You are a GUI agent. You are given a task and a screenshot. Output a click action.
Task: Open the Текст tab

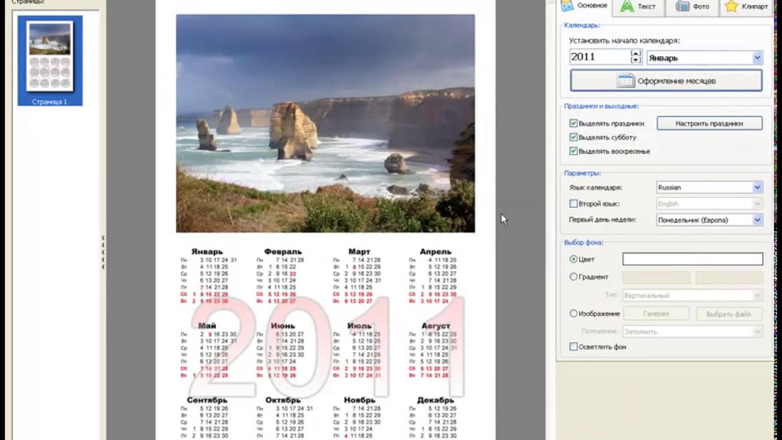point(639,7)
